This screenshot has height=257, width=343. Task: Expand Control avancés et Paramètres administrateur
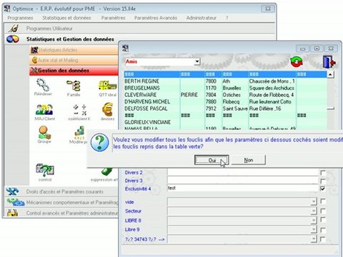tap(61, 213)
